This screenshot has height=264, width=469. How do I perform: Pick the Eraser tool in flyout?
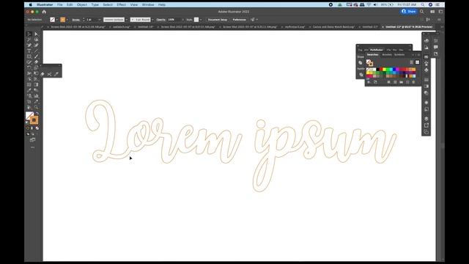(x=43, y=74)
